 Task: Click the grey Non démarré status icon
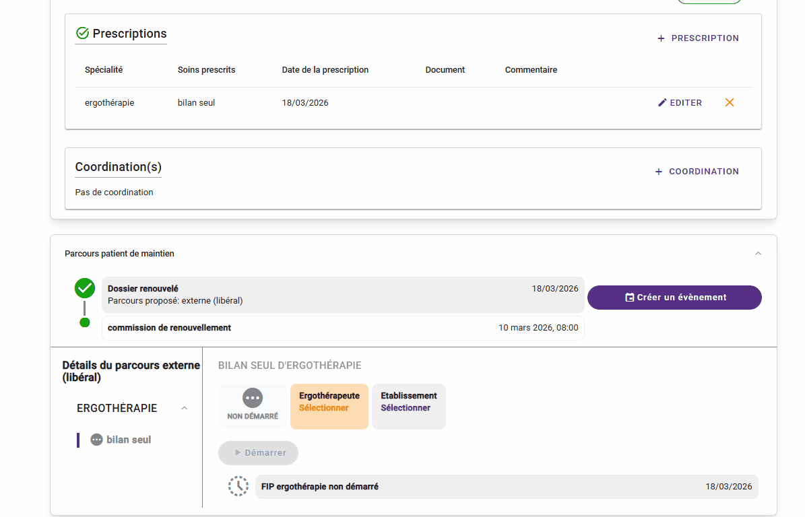(x=253, y=399)
